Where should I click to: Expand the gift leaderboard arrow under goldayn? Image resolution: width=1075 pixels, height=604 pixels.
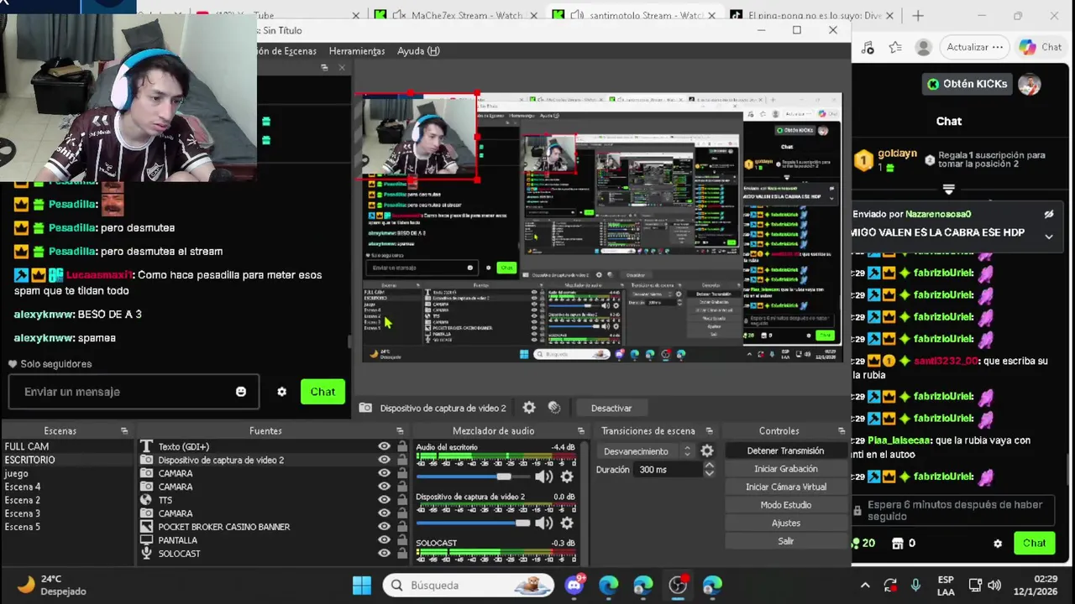(948, 190)
